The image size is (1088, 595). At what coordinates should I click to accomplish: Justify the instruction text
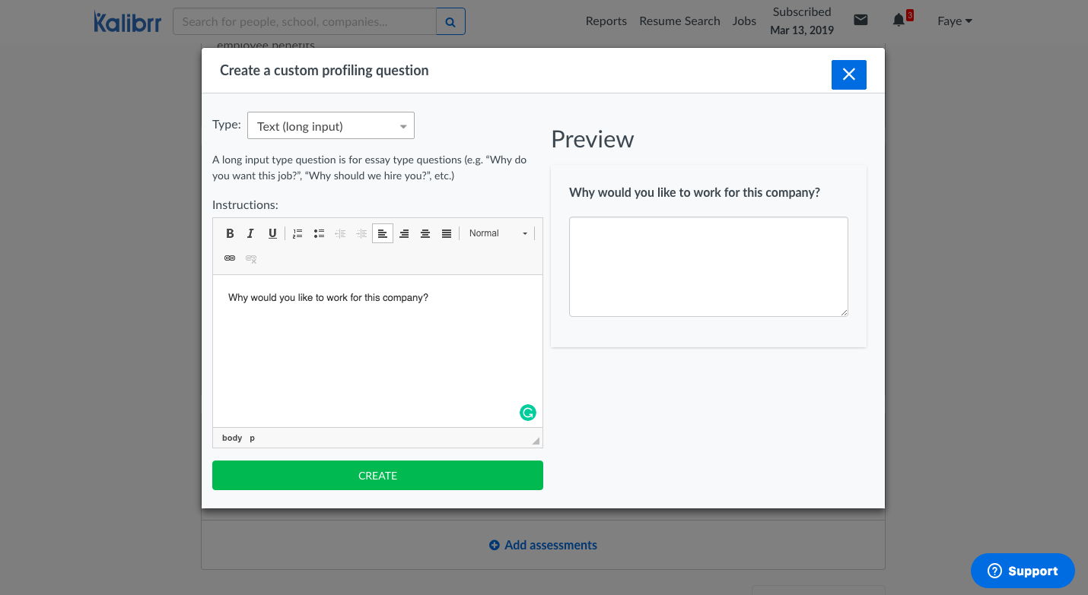coord(447,233)
